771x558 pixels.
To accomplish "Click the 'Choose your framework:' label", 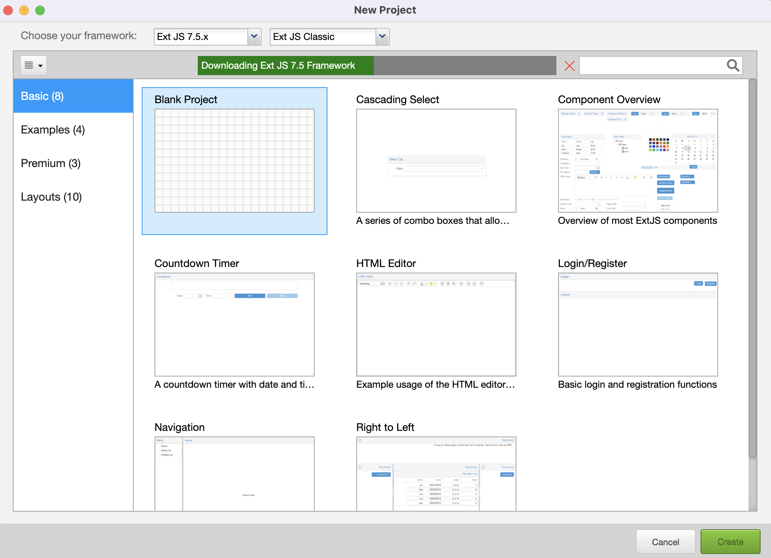I will [x=79, y=36].
